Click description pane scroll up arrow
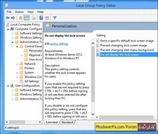The height and width of the screenshot is (134, 158). coord(93,43)
